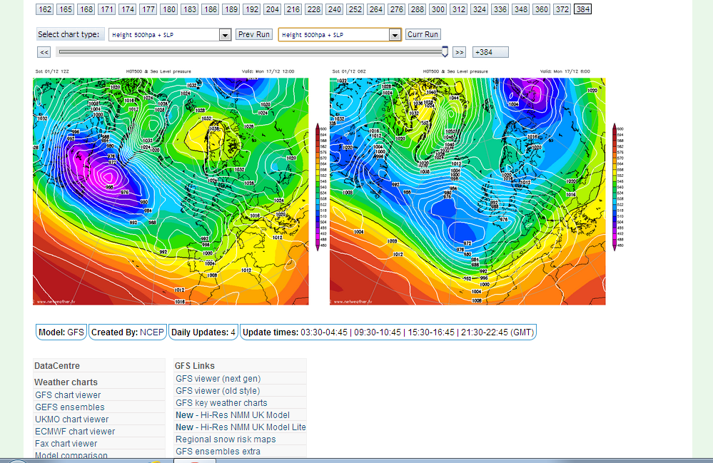
Task: Select forecast hour 264
Action: [376, 9]
